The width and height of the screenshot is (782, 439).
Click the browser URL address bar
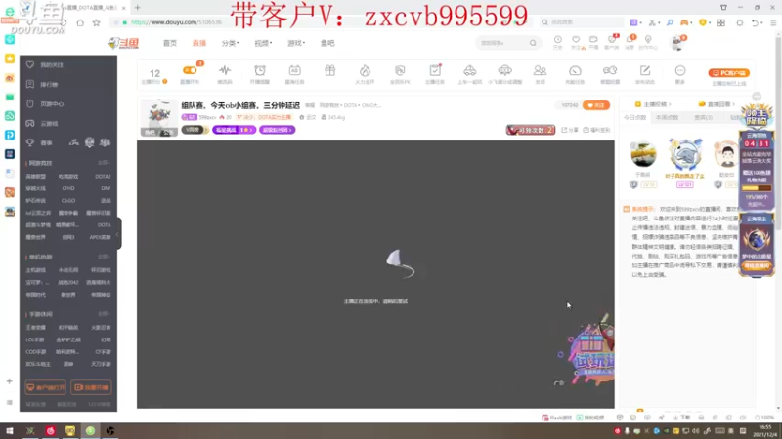pos(320,22)
